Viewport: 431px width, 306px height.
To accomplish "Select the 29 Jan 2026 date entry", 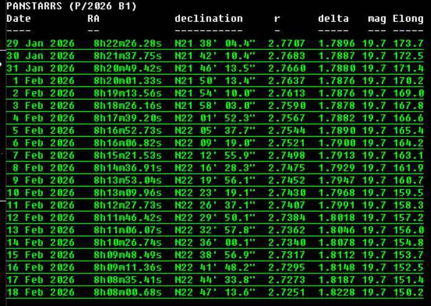I will tap(40, 44).
